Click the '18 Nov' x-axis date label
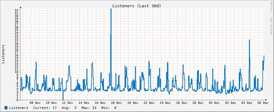Image resolution: width=274 pixels, height=112 pixels. [x=117, y=103]
